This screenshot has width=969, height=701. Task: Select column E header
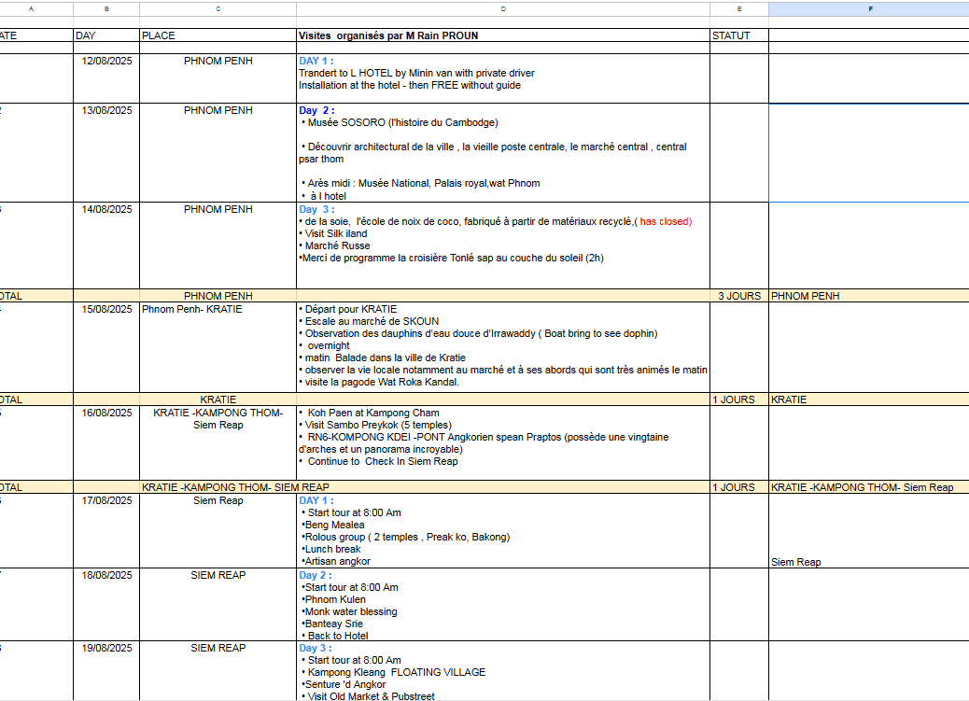click(x=739, y=9)
